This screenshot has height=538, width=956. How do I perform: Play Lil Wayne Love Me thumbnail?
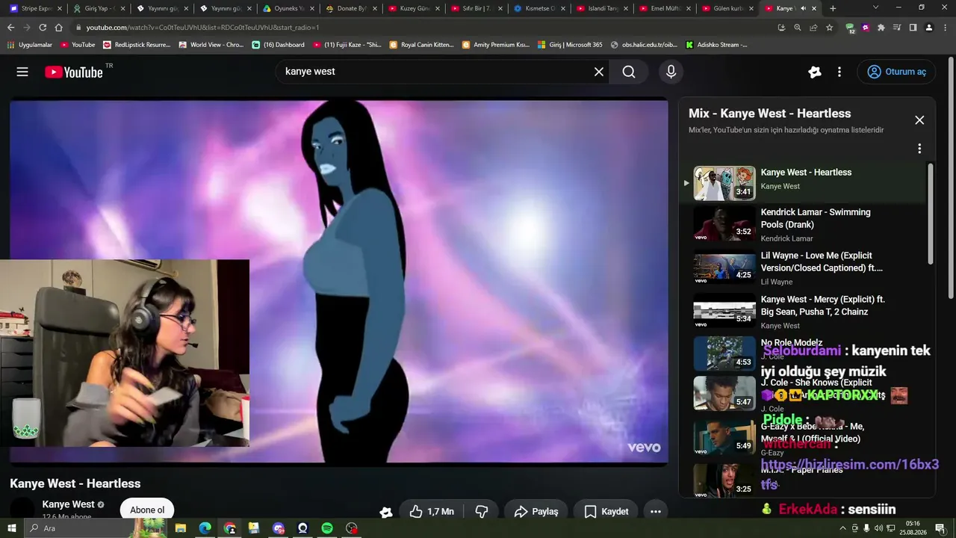pos(724,268)
